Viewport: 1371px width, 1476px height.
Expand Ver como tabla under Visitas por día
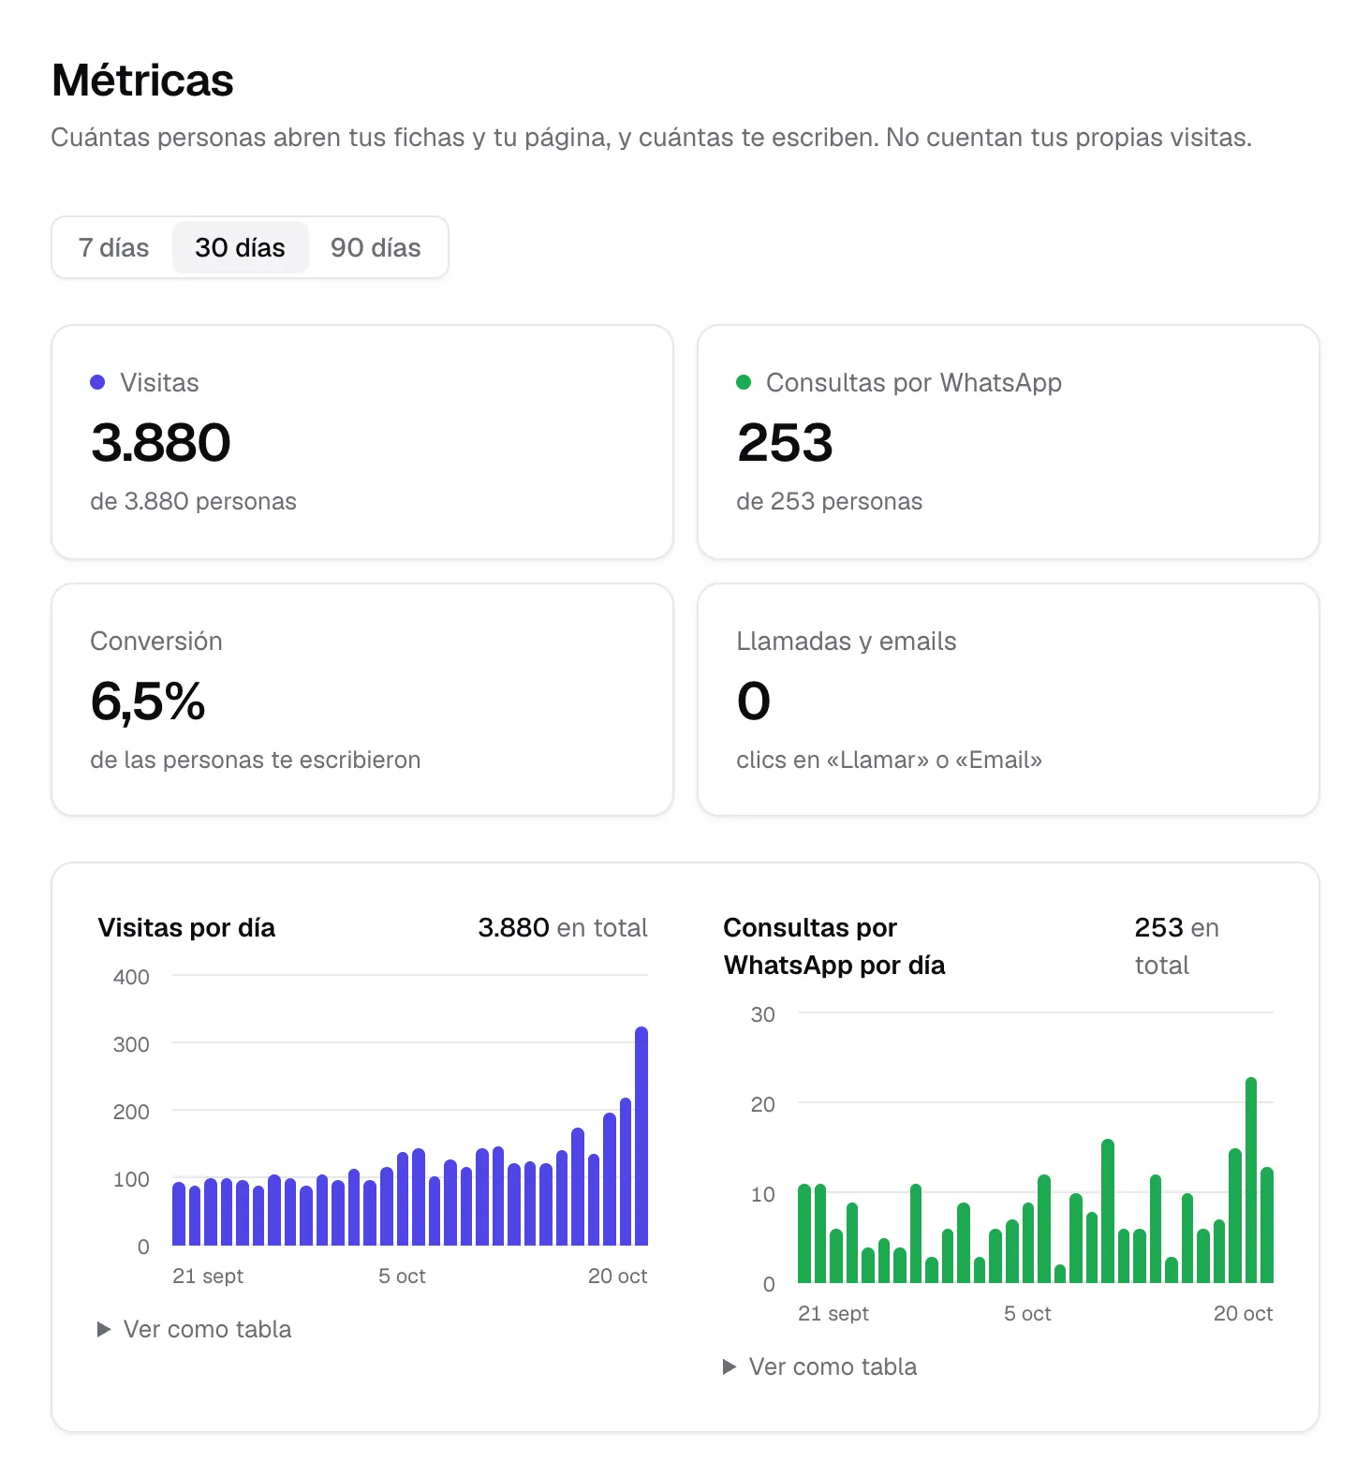[195, 1329]
